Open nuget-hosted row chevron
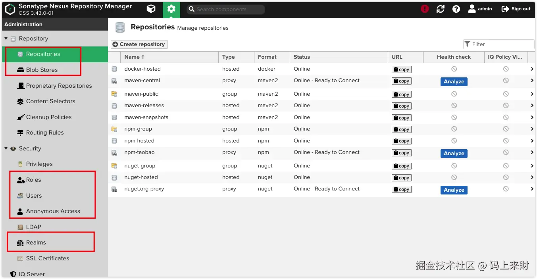Image resolution: width=537 pixels, height=279 pixels. [x=532, y=177]
